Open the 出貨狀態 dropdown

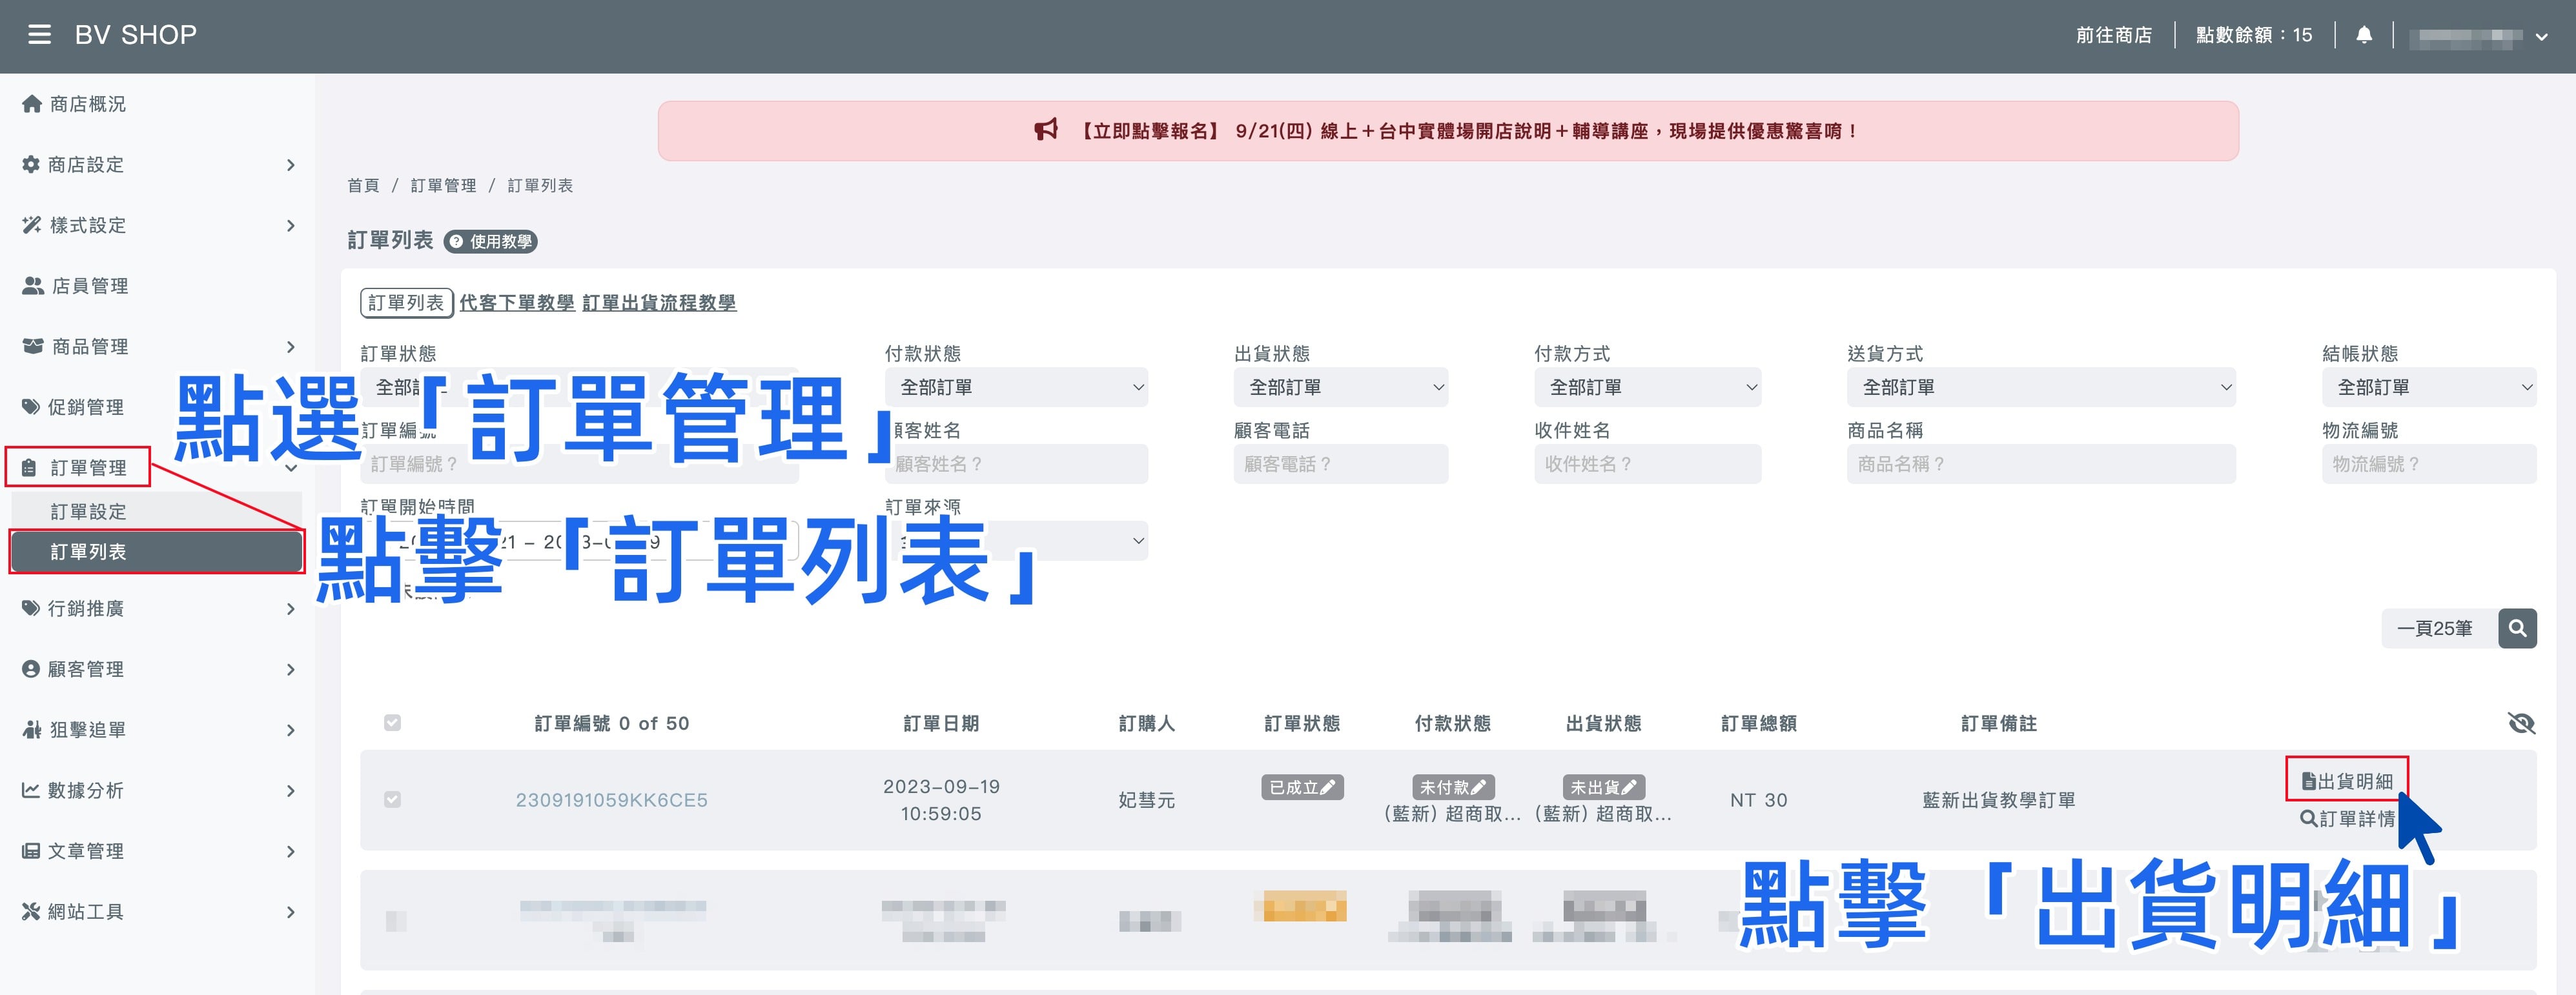coord(1340,388)
